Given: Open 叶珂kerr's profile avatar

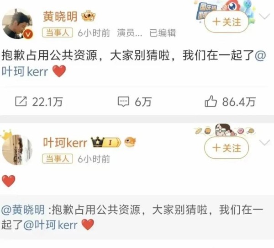Looking at the screenshot, I should click(x=17, y=150).
